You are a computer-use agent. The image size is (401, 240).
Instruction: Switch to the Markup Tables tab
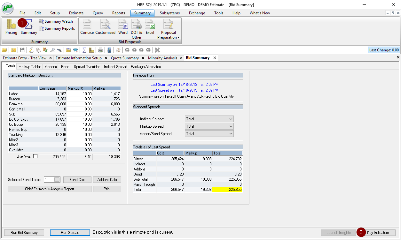pyautogui.click(x=29, y=66)
